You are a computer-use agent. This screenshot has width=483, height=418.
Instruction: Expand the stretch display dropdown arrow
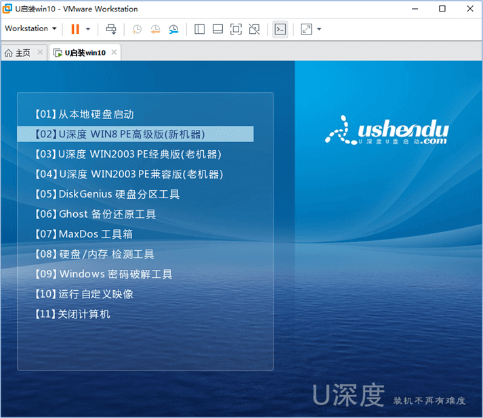319,29
